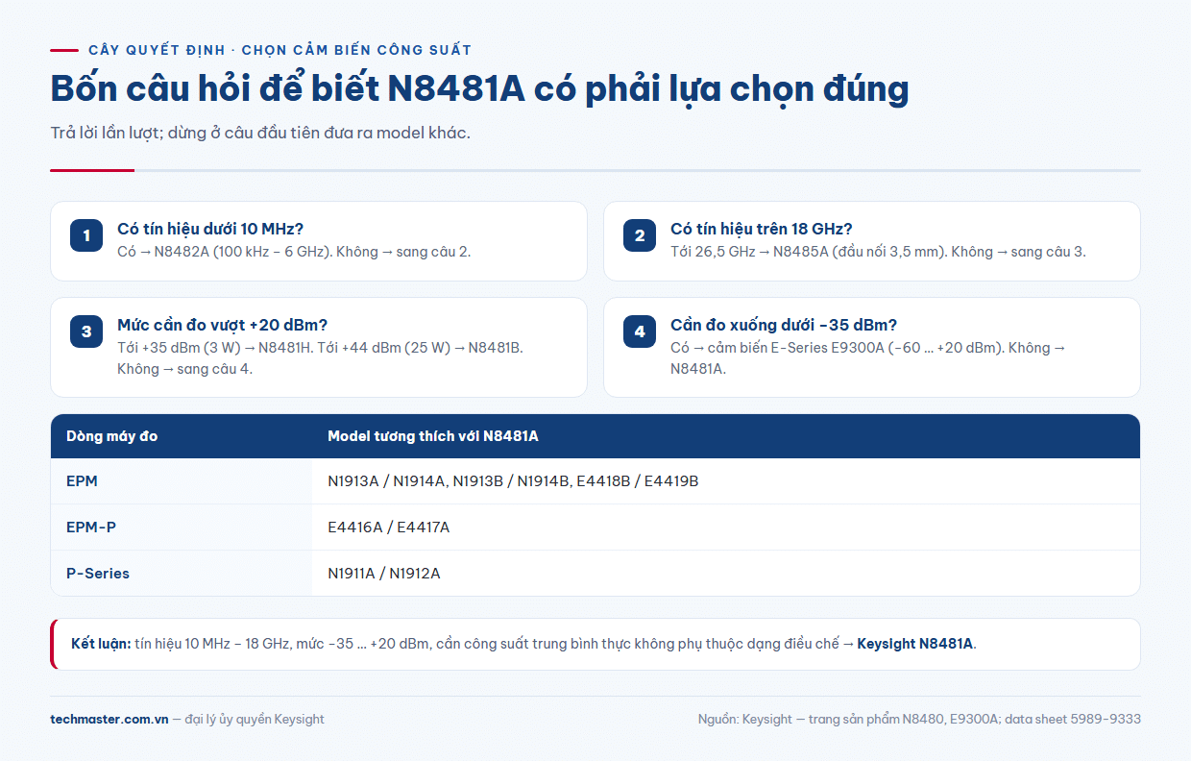Click the source note starting "Nguồn: Keysight"
Image resolution: width=1191 pixels, height=761 pixels.
(x=919, y=719)
